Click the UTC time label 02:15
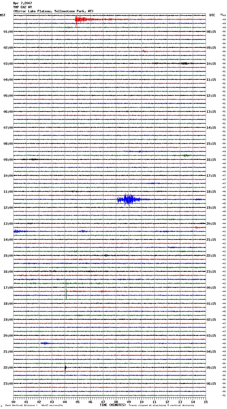The image size is (227, 409). [211, 320]
